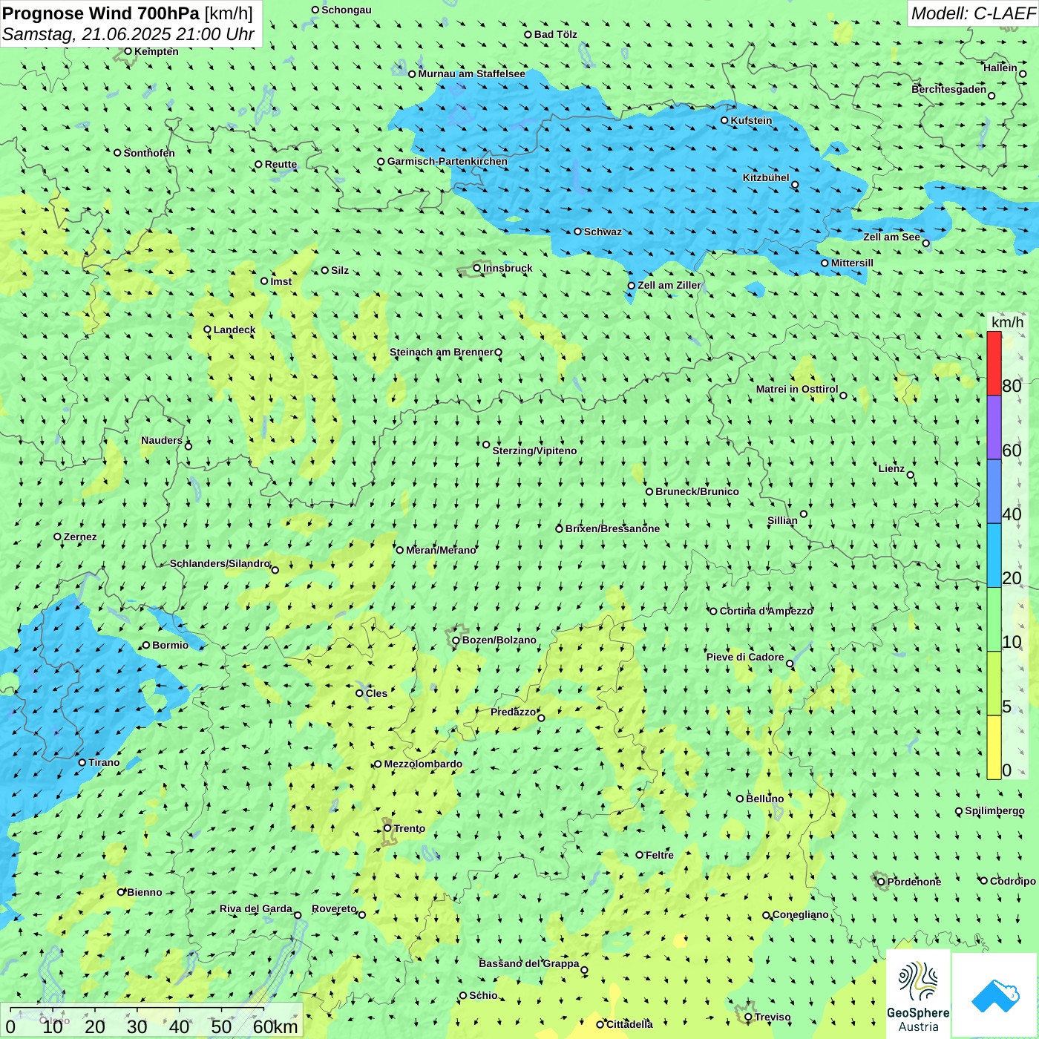Click the Schwaz city marker

[578, 232]
